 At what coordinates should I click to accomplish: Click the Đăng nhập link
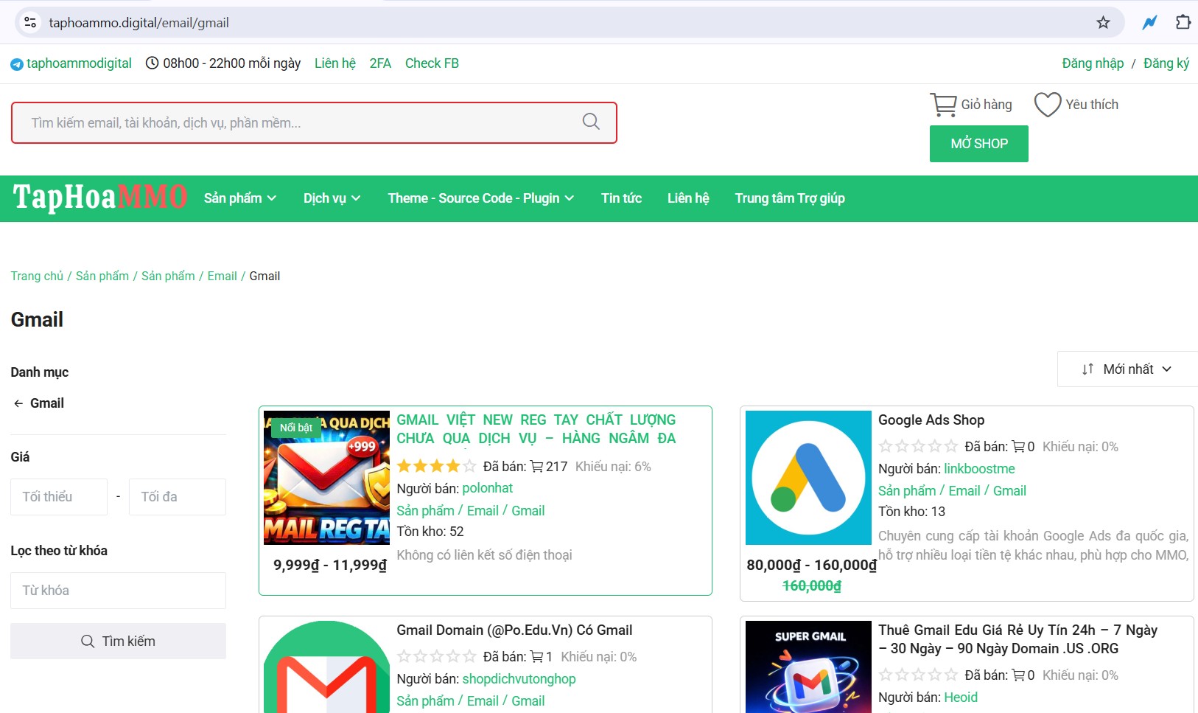(x=1093, y=63)
